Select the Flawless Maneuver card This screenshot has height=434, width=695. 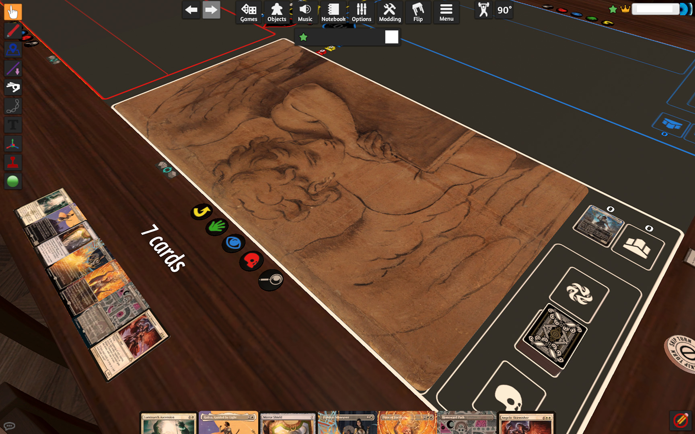(347, 423)
